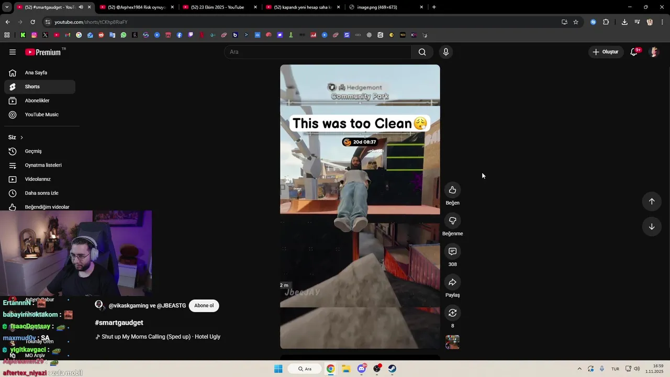Open Beğendiğim videolar in sidebar
Image resolution: width=670 pixels, height=377 pixels.
coord(40,207)
